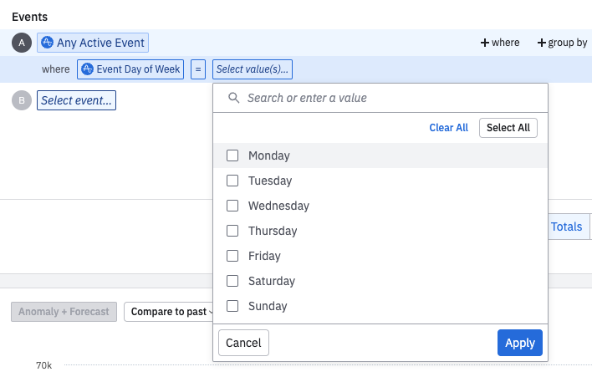Click the A event badge
This screenshot has height=377, width=592.
[x=22, y=43]
